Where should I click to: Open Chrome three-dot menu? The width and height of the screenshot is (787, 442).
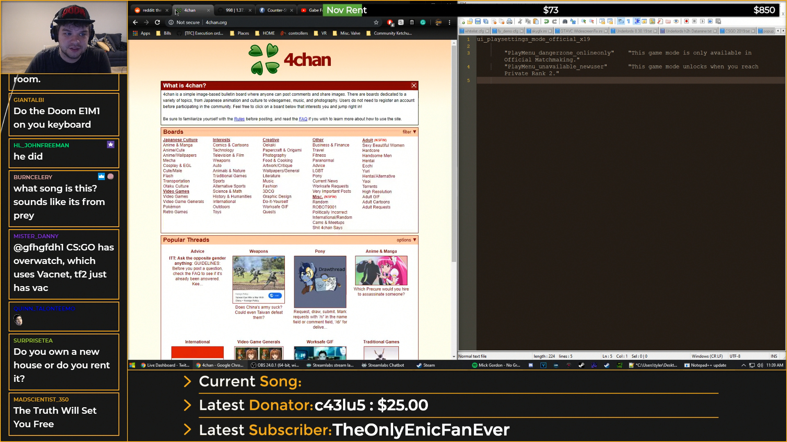pos(450,23)
